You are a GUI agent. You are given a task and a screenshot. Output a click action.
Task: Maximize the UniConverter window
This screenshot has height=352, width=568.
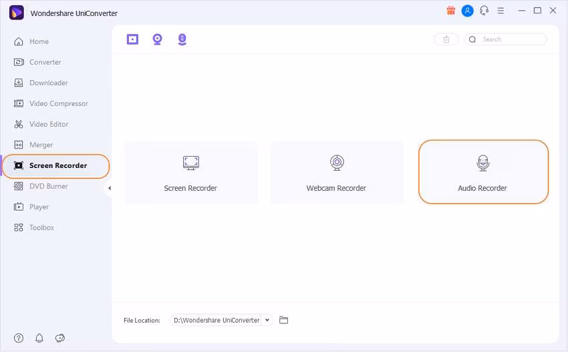537,11
